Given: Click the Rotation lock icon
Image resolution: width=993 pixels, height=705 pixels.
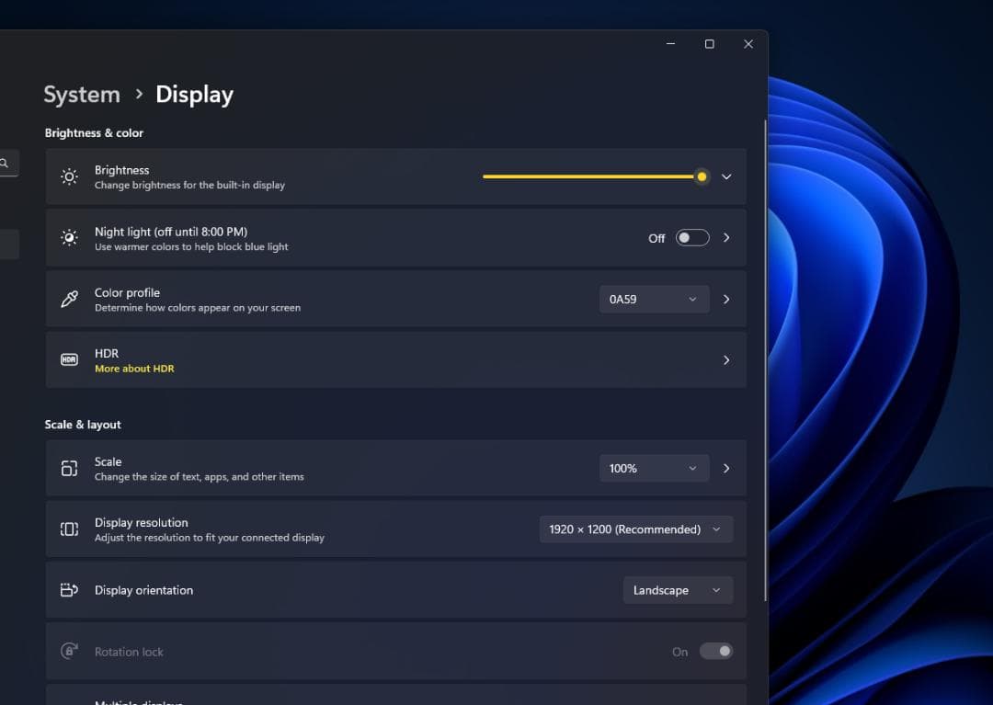Looking at the screenshot, I should click(69, 651).
